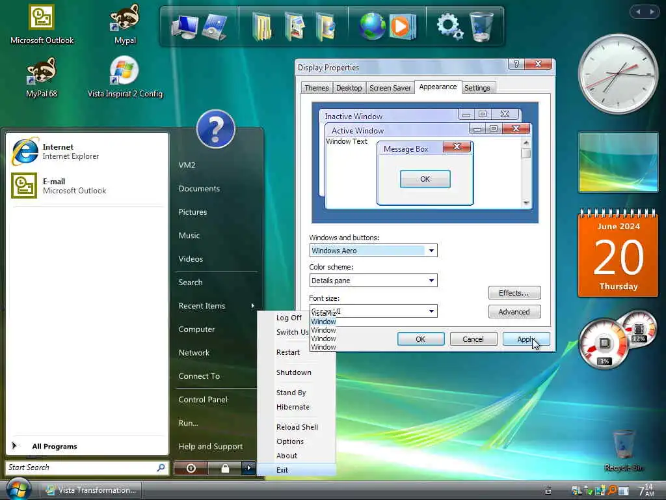
Task: Open the Mypal desktop shortcut
Action: coord(124,24)
